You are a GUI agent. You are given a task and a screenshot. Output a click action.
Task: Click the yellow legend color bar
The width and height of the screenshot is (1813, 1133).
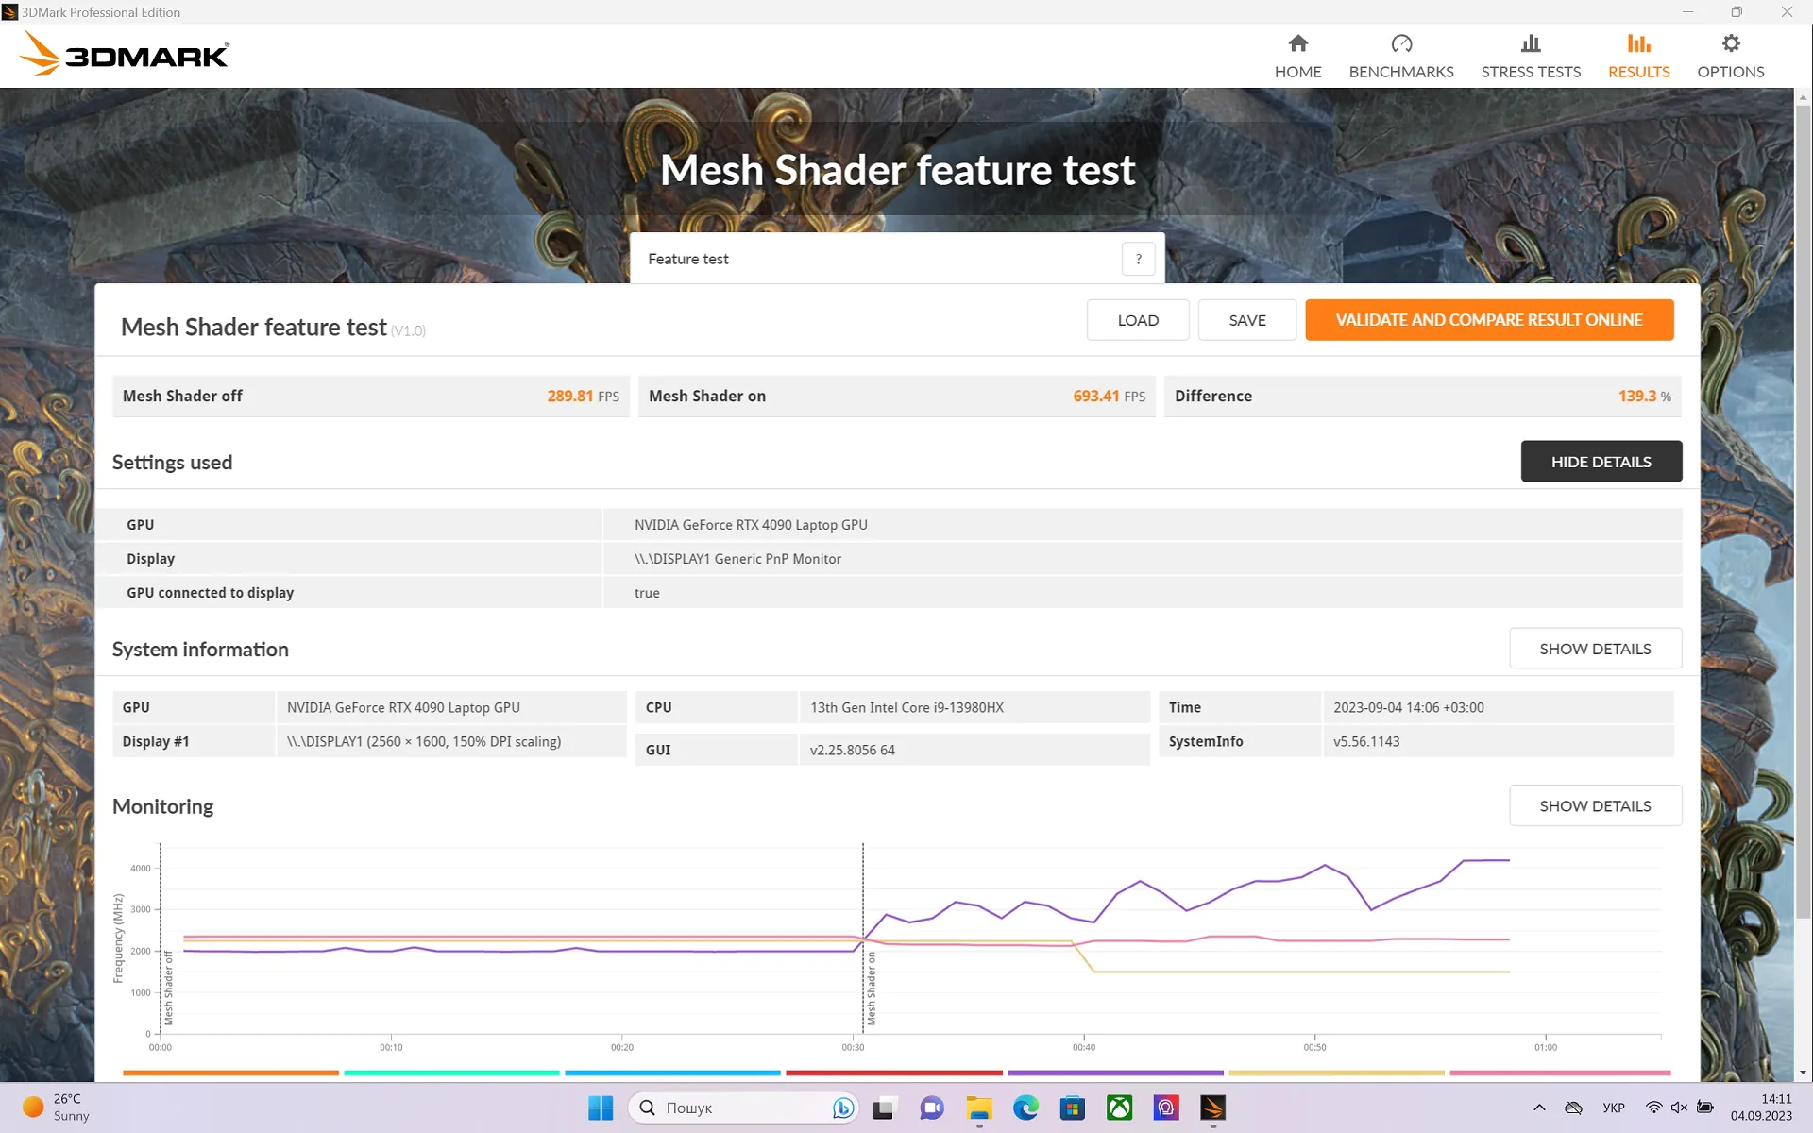click(x=1336, y=1073)
